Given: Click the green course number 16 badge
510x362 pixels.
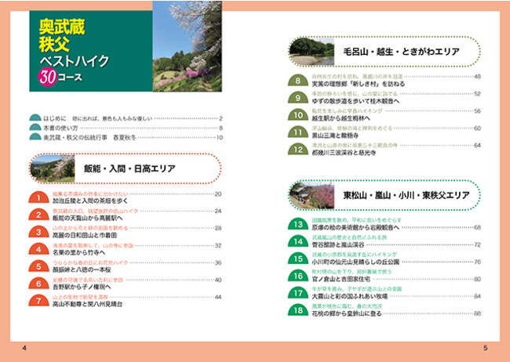Looking at the screenshot, I should (x=297, y=277).
